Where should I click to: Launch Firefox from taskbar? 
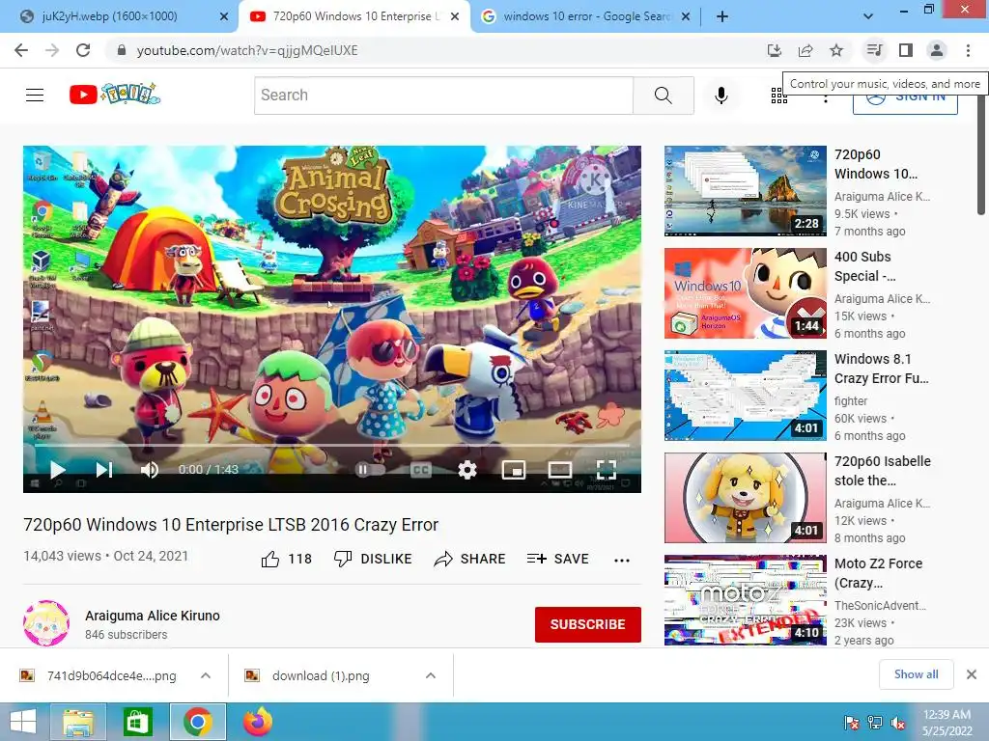coord(257,722)
